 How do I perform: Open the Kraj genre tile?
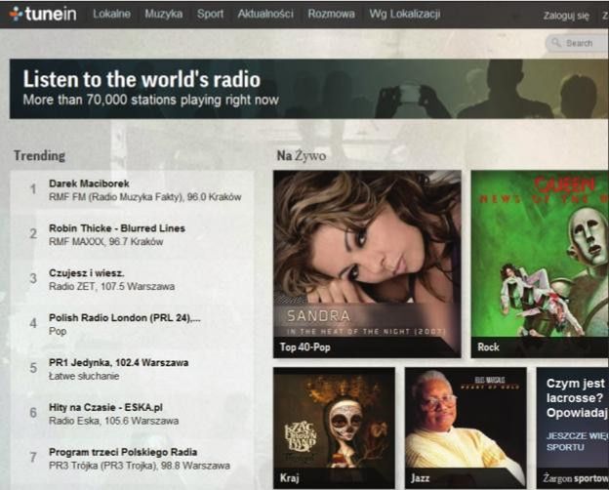(334, 428)
